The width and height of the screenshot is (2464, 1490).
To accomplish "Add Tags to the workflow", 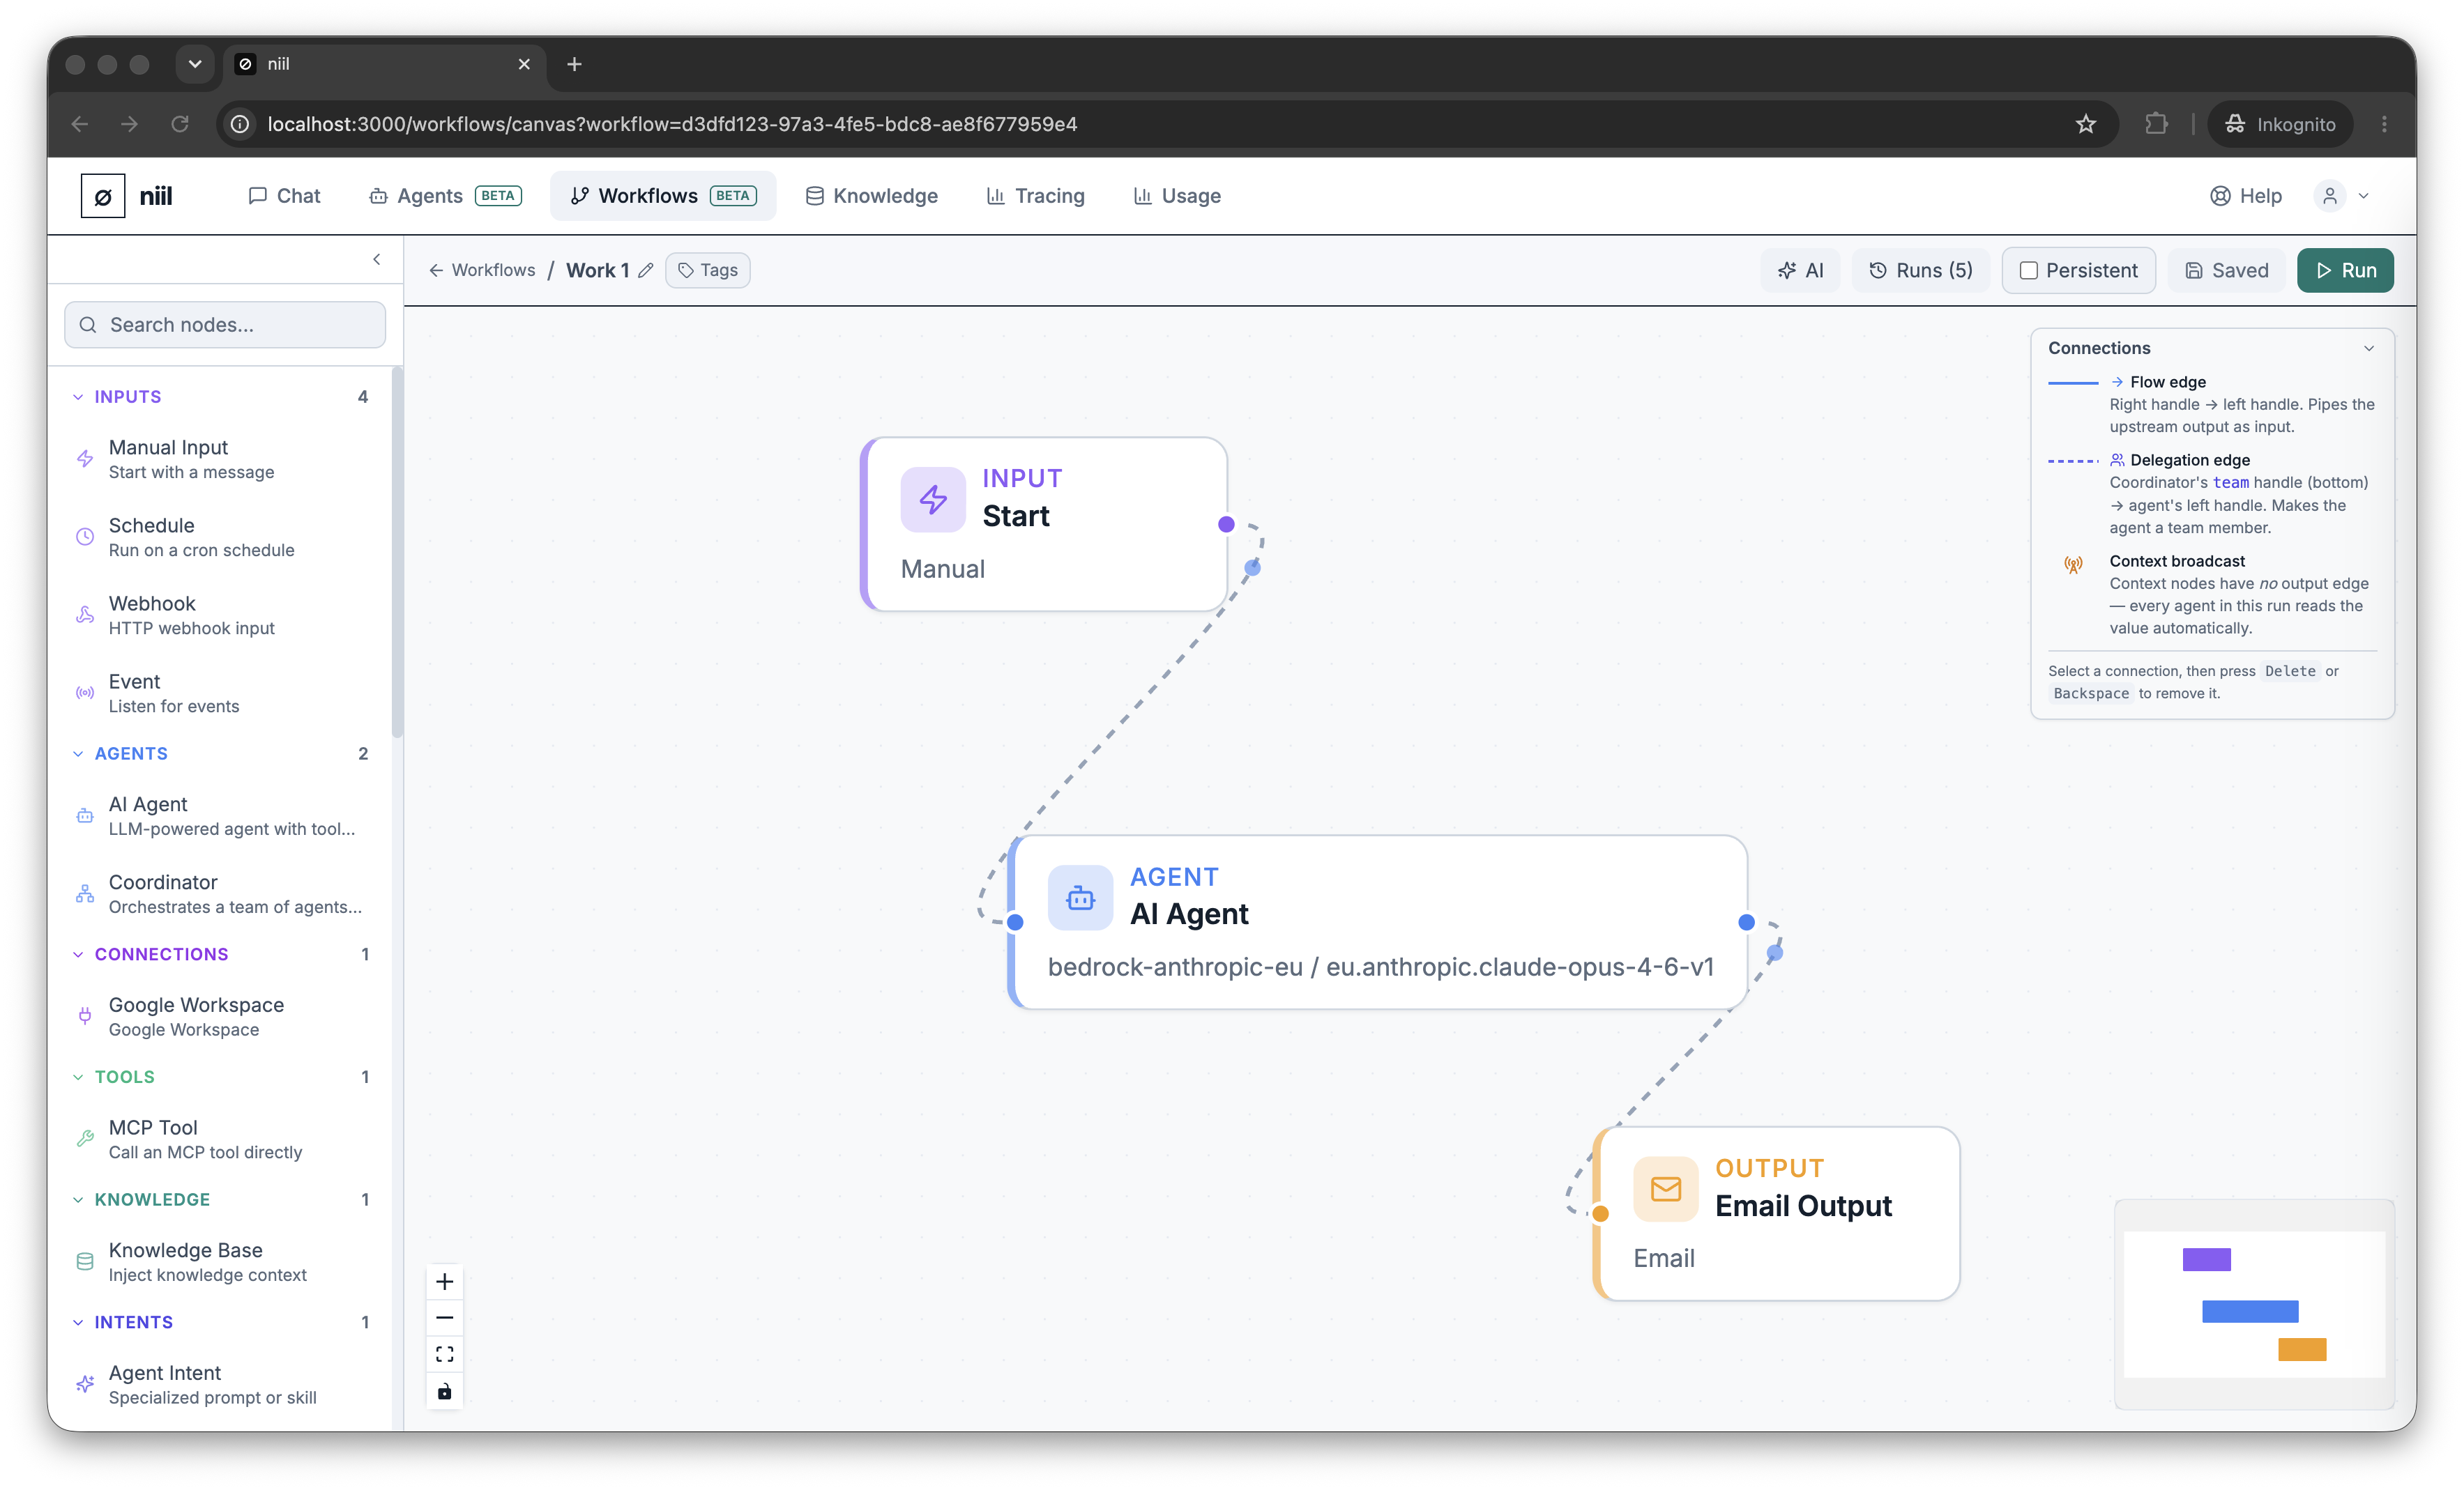I will coord(708,270).
